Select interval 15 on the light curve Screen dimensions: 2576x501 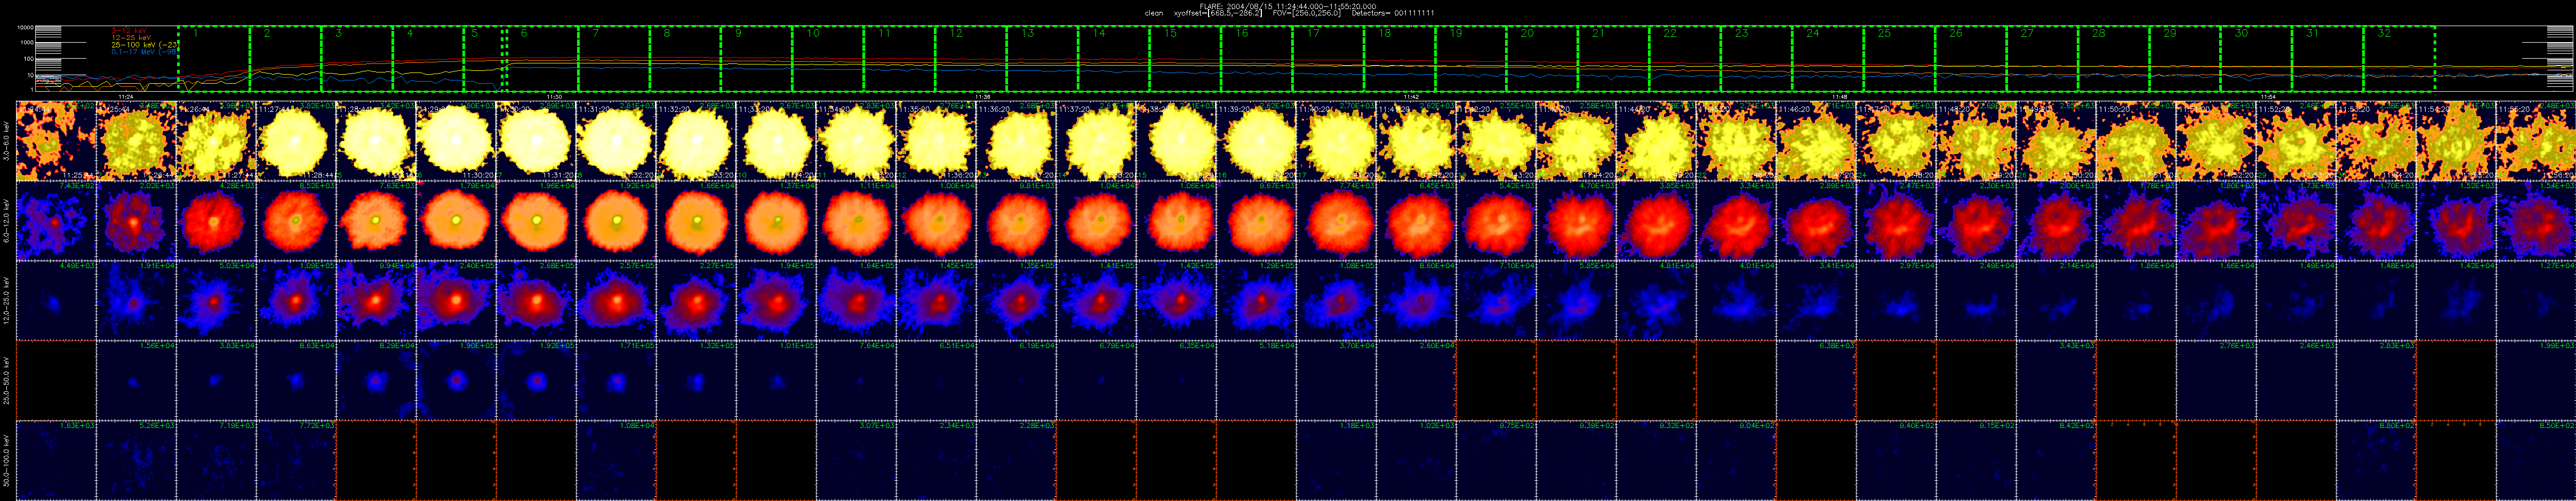(x=1185, y=58)
